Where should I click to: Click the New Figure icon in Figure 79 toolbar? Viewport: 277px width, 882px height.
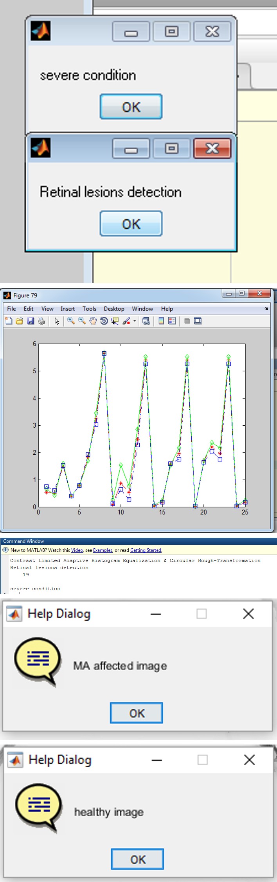coord(9,321)
